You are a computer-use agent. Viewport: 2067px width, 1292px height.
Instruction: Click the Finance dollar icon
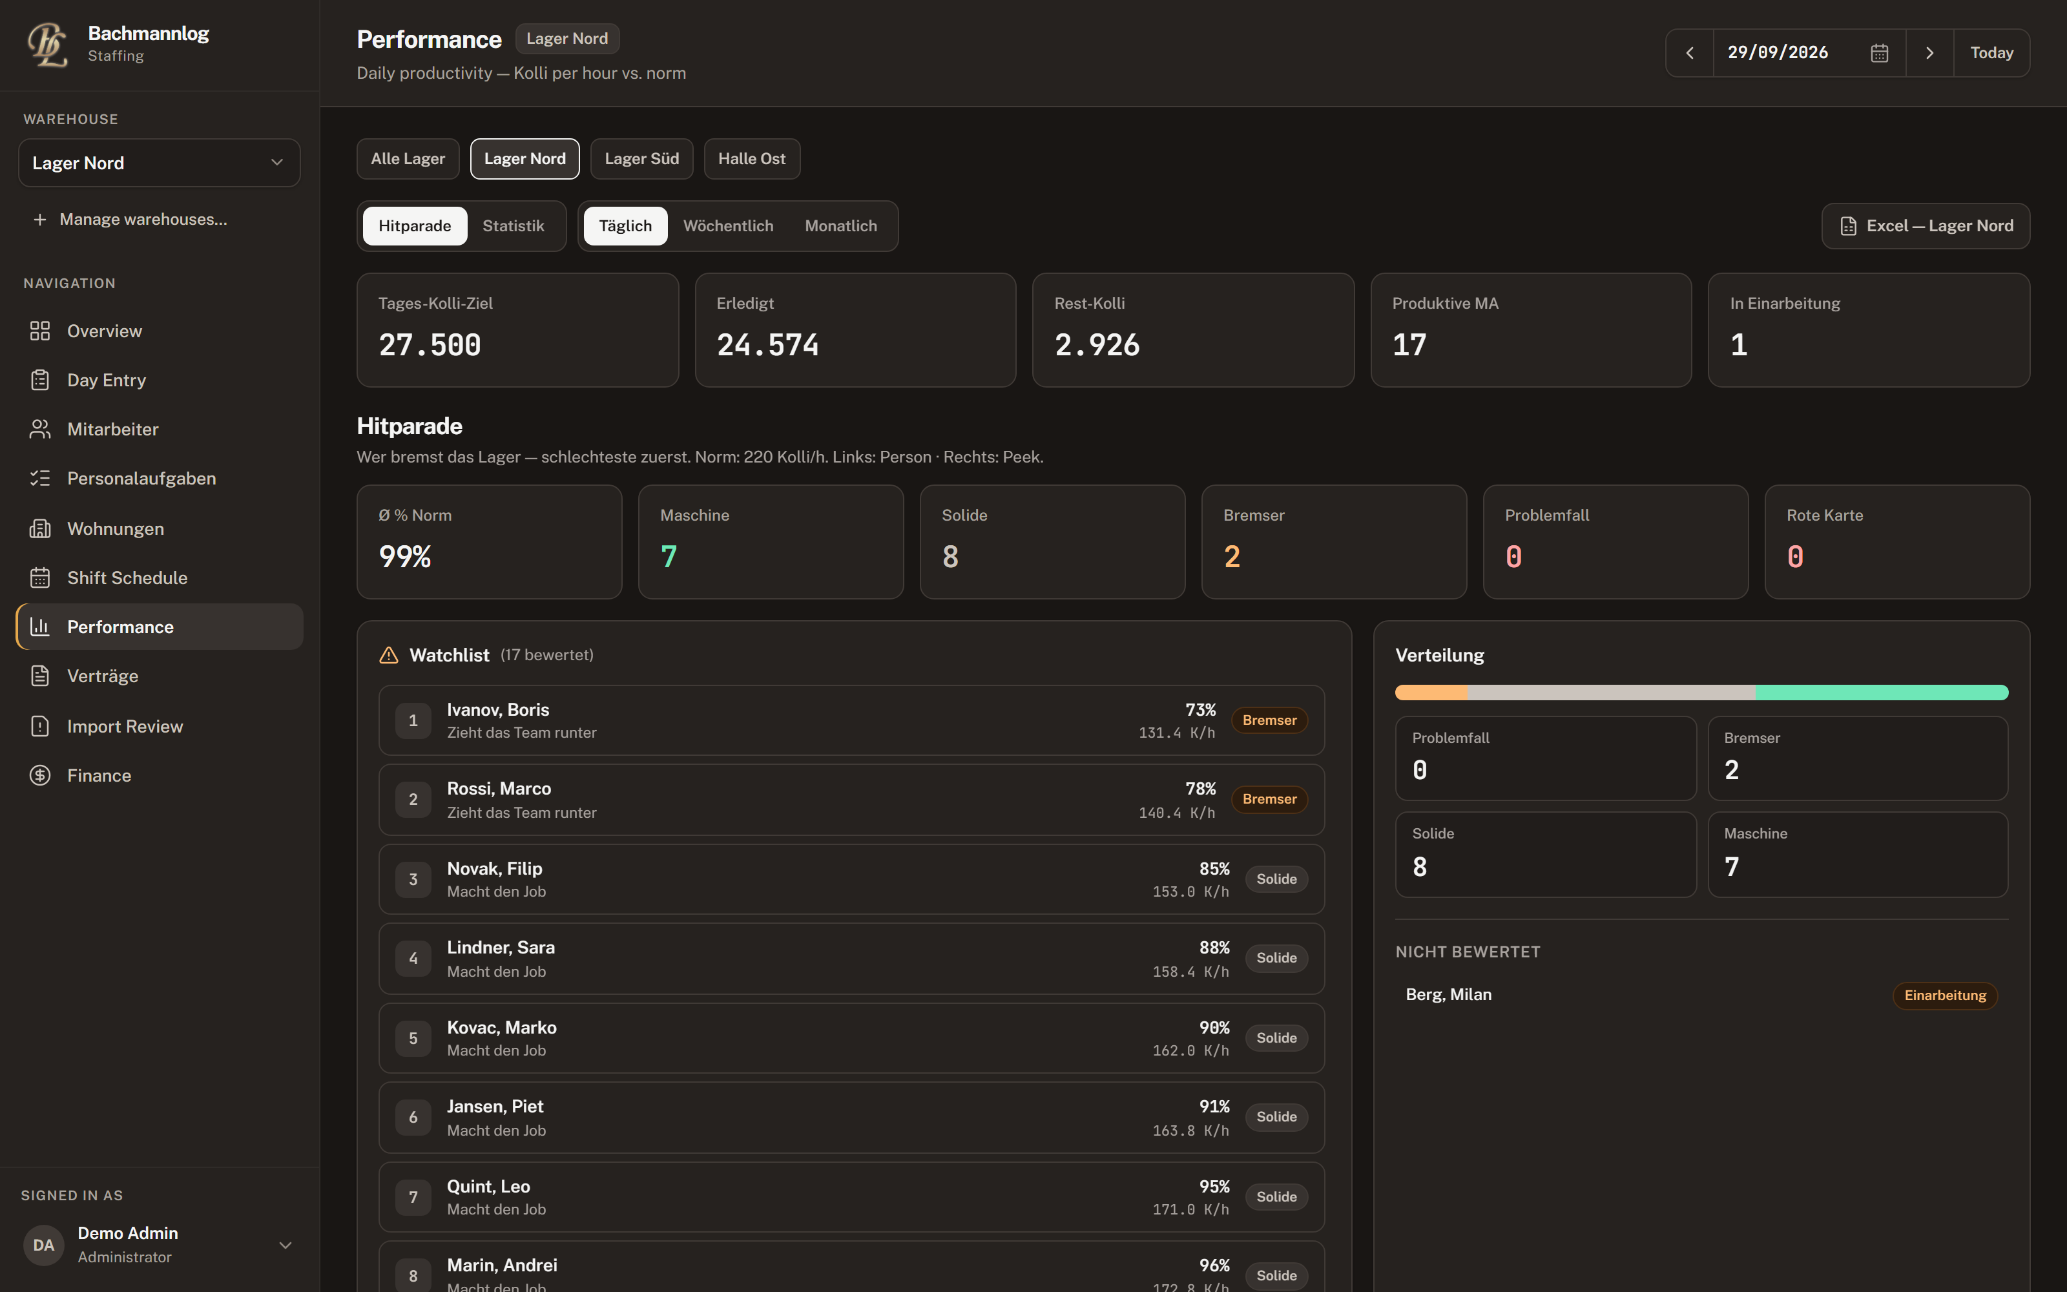pos(40,775)
